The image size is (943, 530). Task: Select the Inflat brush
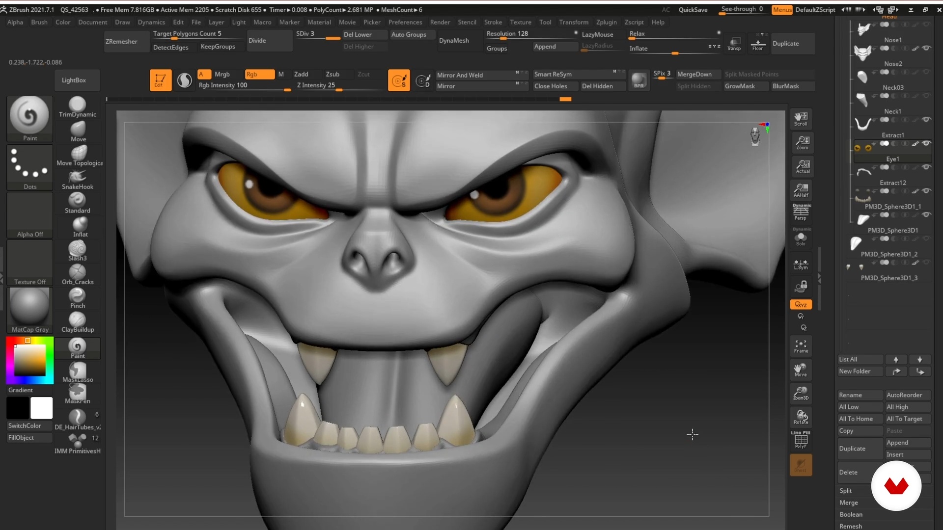click(78, 227)
